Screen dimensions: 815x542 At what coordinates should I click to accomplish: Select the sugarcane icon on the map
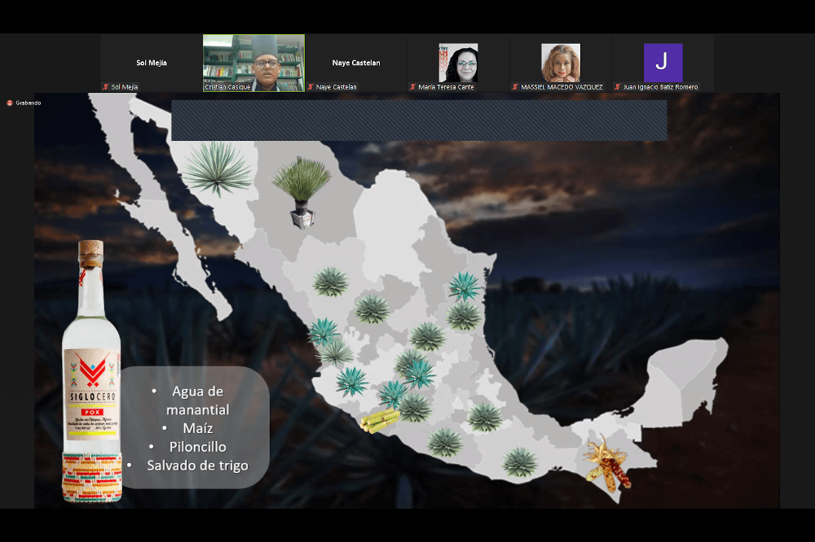380,422
